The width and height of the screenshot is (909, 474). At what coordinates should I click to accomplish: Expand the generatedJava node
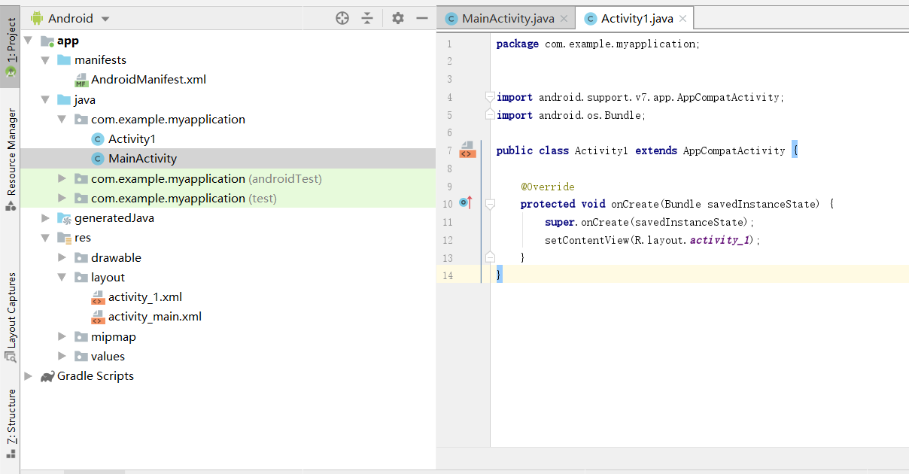(x=45, y=217)
